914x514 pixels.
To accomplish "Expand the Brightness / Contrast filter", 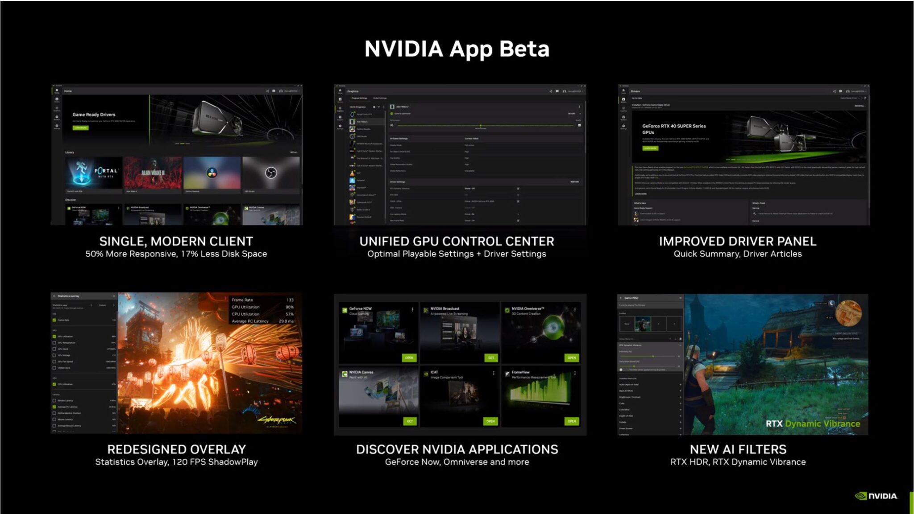I will coord(681,397).
